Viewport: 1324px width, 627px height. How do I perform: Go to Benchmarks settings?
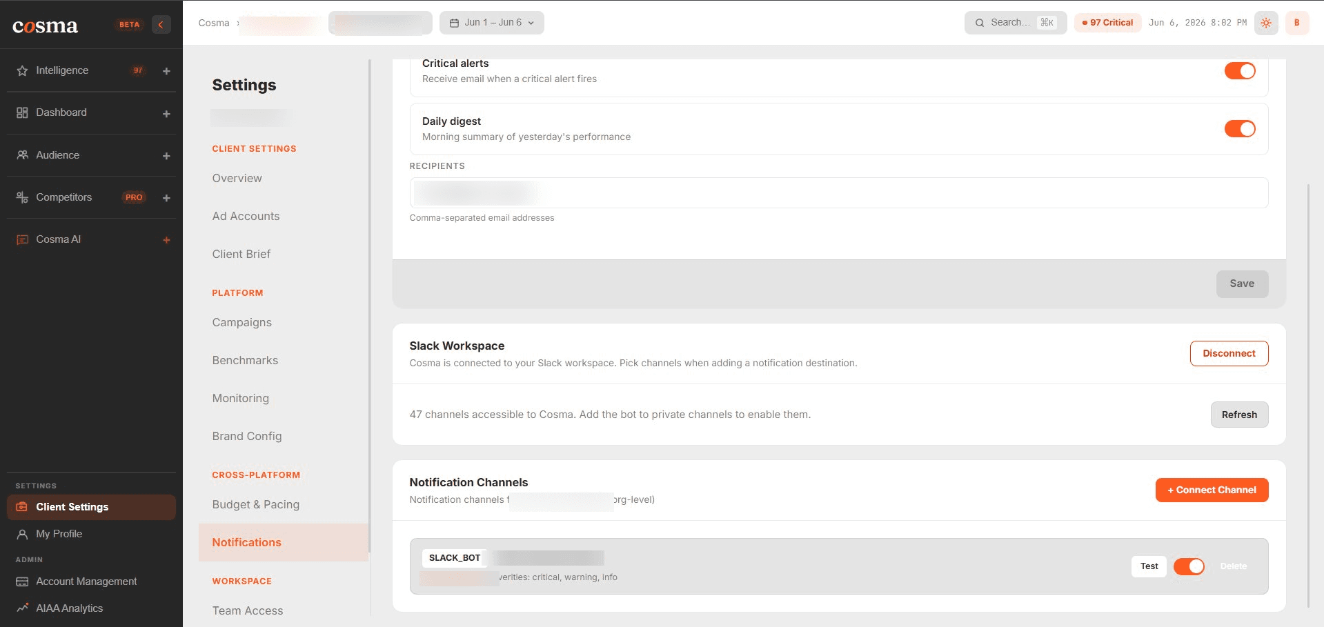tap(245, 360)
